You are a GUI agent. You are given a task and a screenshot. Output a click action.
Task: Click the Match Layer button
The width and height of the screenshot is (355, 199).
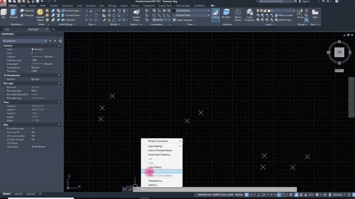283,20
